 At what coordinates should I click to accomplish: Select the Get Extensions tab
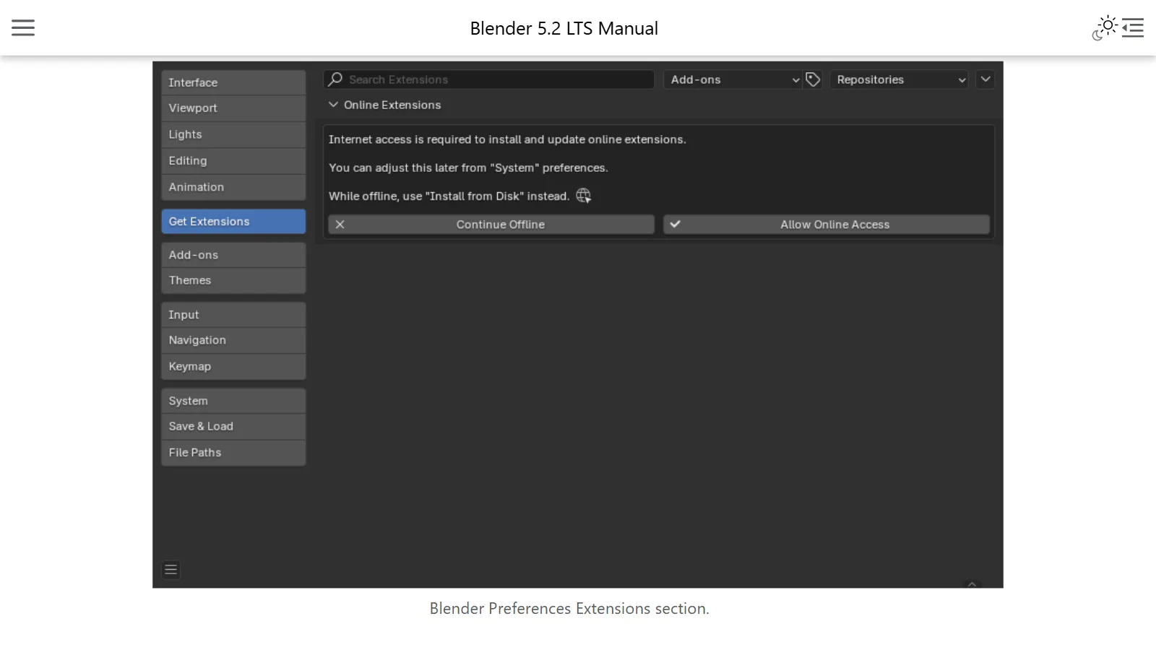pyautogui.click(x=233, y=222)
